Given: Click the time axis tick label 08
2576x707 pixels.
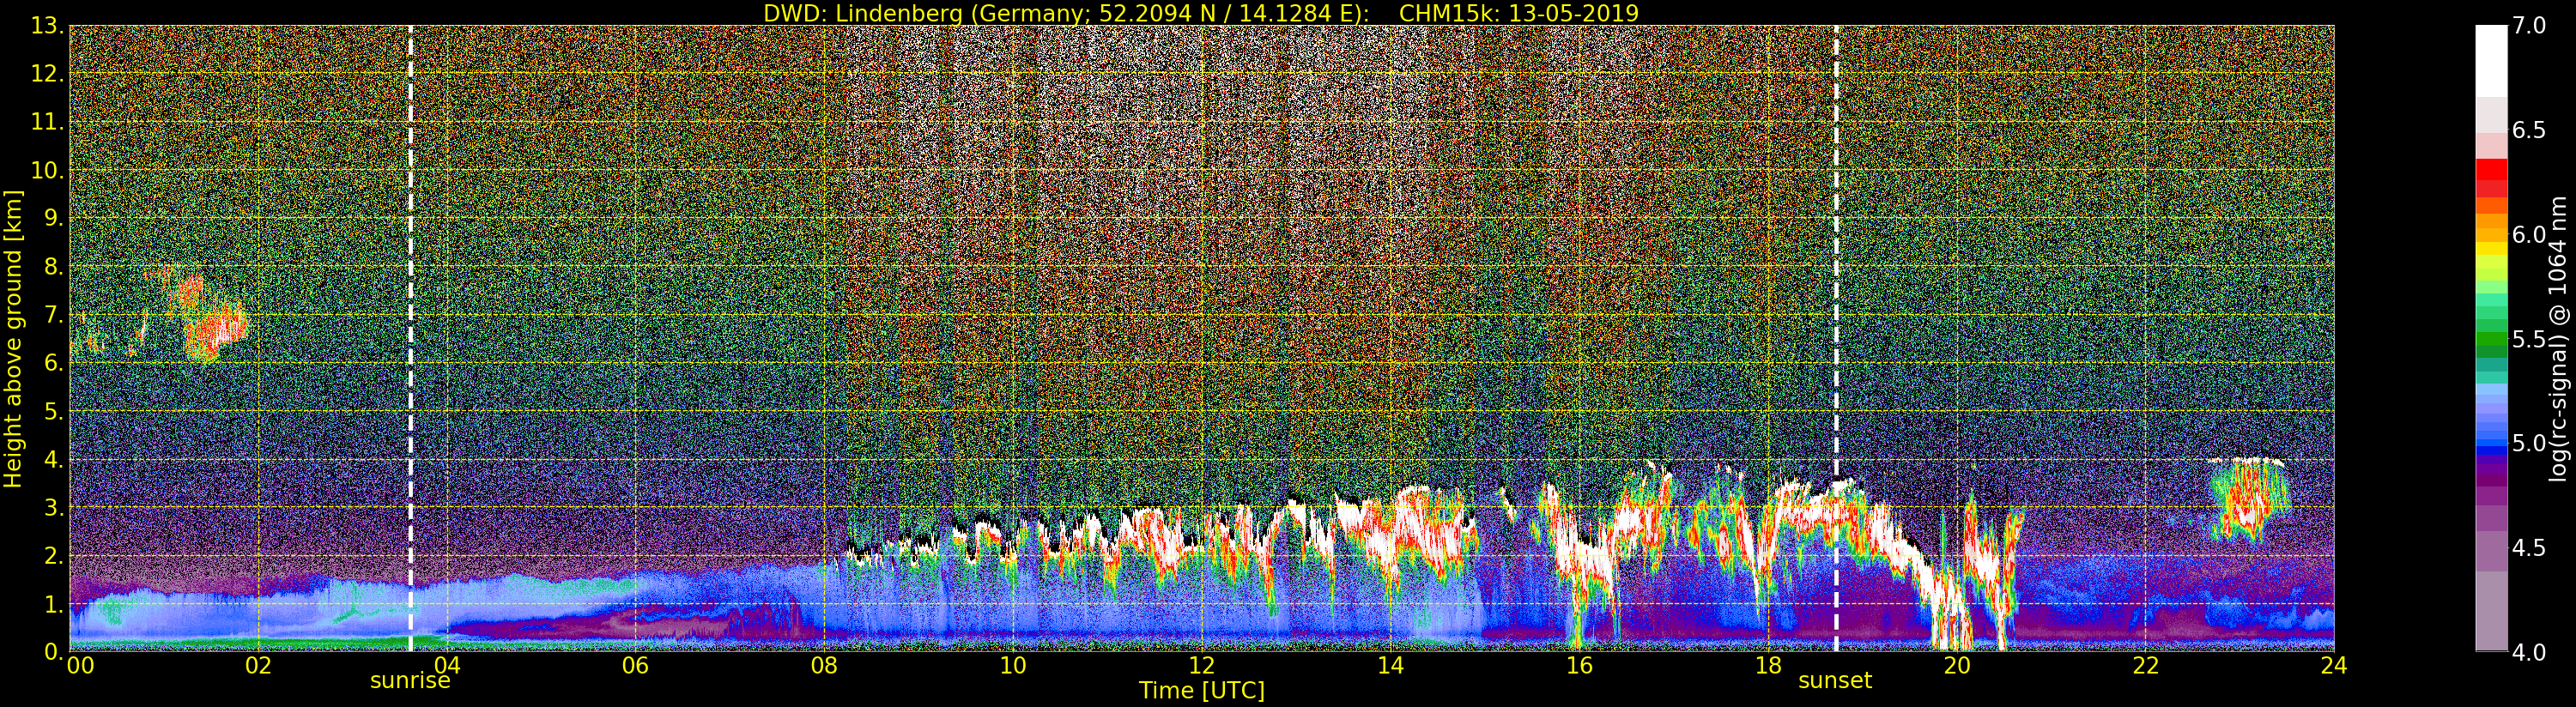Looking at the screenshot, I should tap(824, 665).
